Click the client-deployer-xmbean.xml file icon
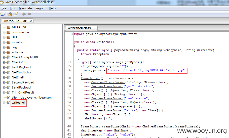Screen dimensions: 229x138 coord(9,98)
